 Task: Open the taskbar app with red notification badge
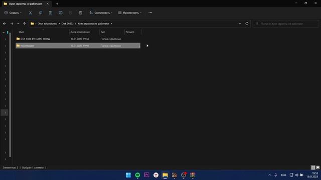tap(184, 175)
